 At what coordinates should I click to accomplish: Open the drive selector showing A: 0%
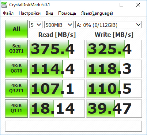(109, 25)
